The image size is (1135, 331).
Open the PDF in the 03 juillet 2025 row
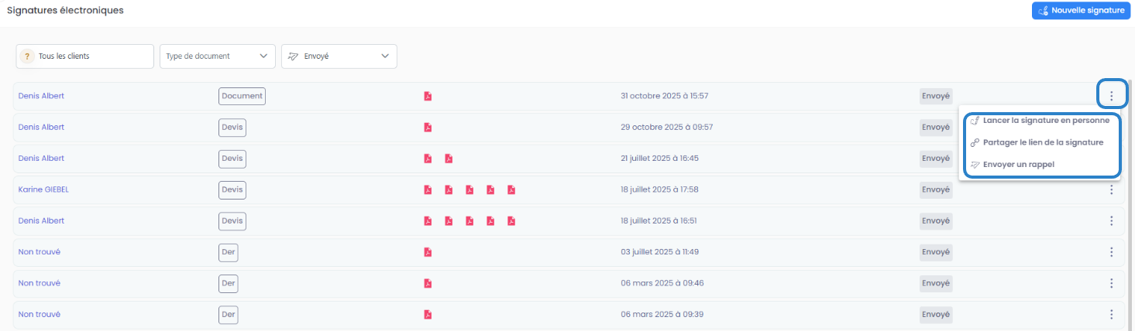pyautogui.click(x=428, y=252)
